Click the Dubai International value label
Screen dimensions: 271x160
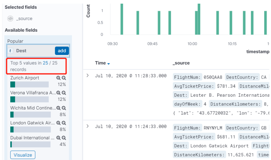click(32, 138)
